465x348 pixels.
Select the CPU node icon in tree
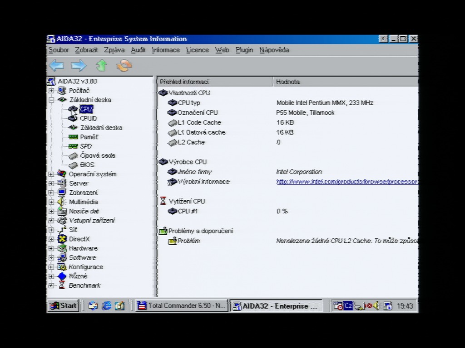click(x=73, y=109)
